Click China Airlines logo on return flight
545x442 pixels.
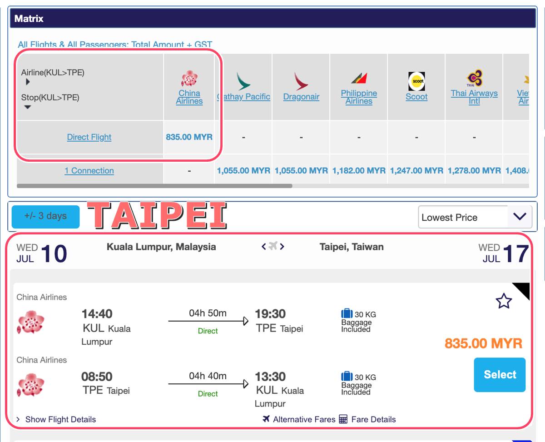(x=31, y=385)
